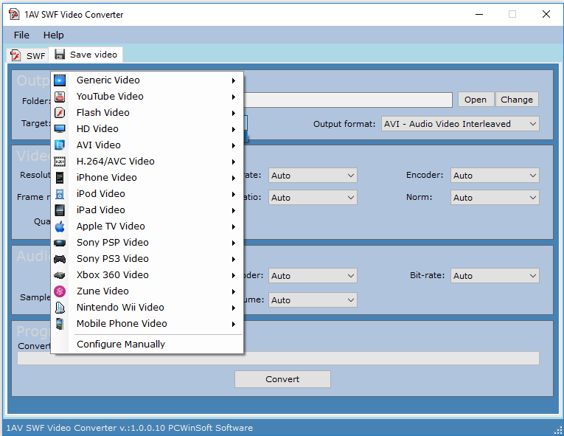Image resolution: width=564 pixels, height=436 pixels.
Task: Open the audio Bit-rate dropdown
Action: point(495,276)
